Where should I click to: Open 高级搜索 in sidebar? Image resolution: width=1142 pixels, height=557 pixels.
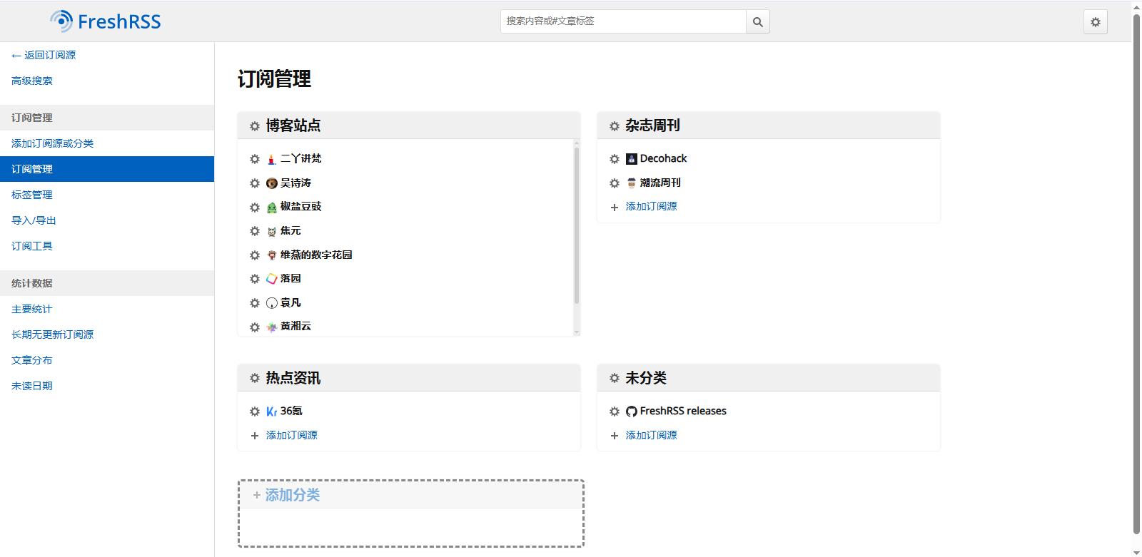pos(32,81)
